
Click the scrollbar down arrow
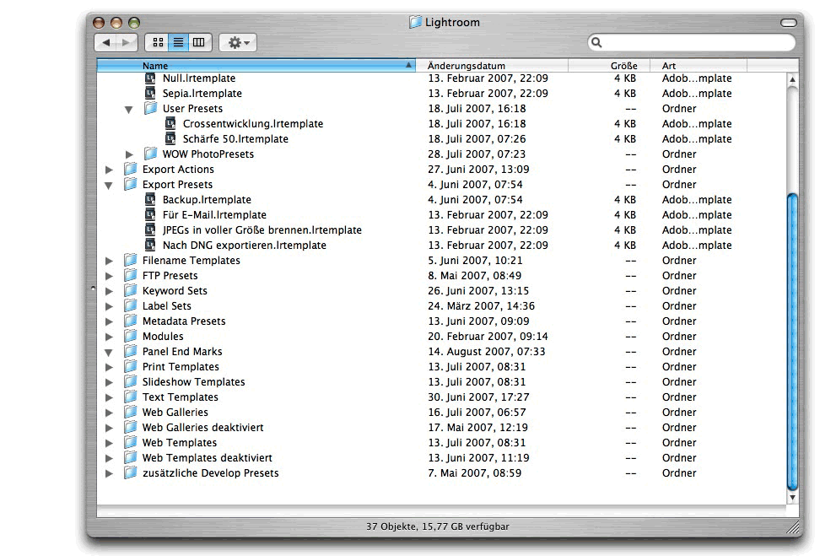coord(792,498)
